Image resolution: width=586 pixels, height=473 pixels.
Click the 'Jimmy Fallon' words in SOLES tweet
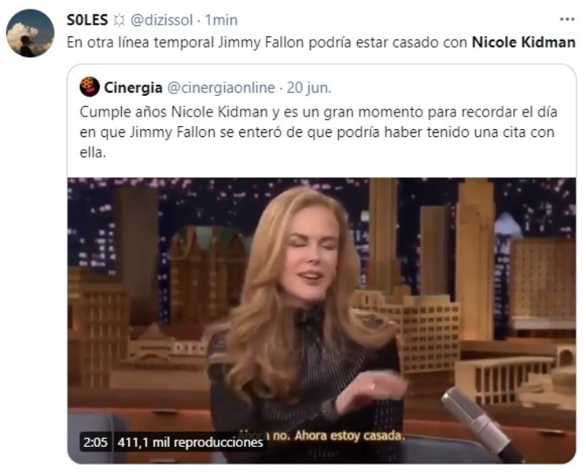(261, 43)
